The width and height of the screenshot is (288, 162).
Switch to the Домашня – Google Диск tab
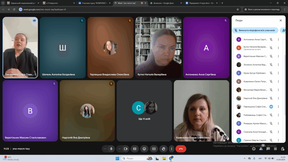tap(166, 3)
